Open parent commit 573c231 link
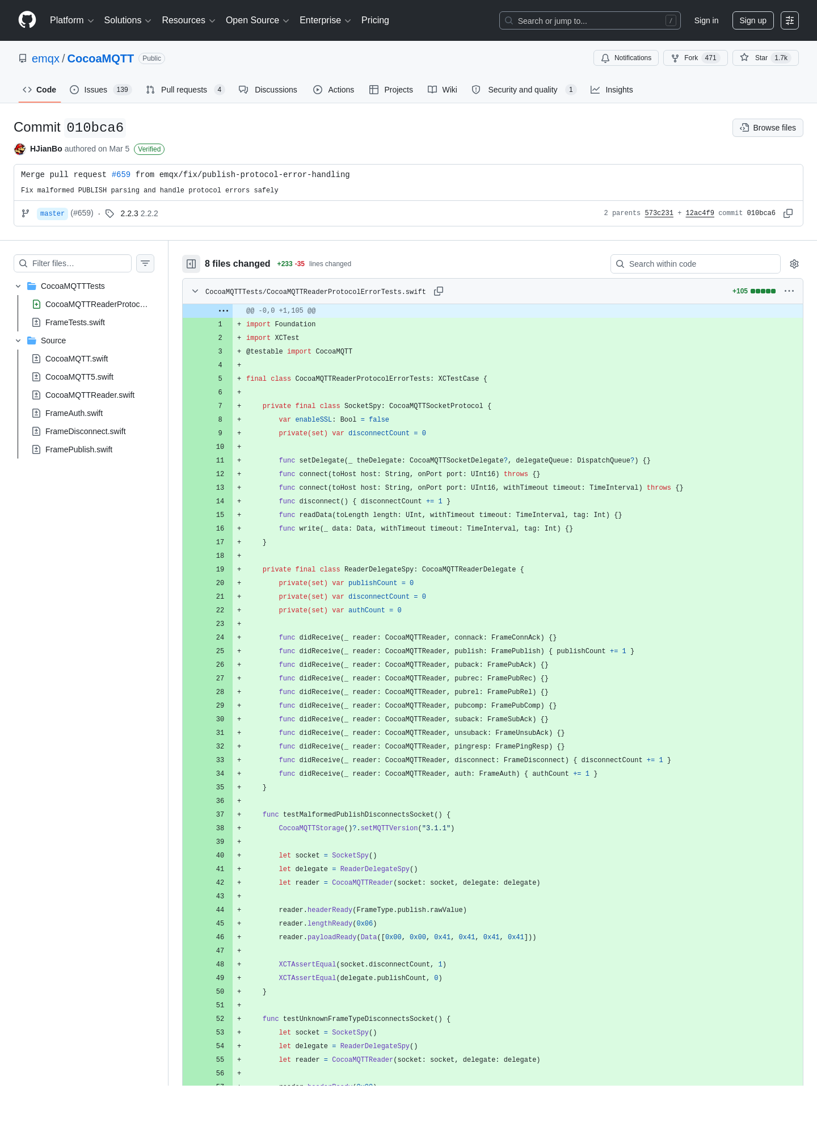817x1135 pixels. point(659,213)
